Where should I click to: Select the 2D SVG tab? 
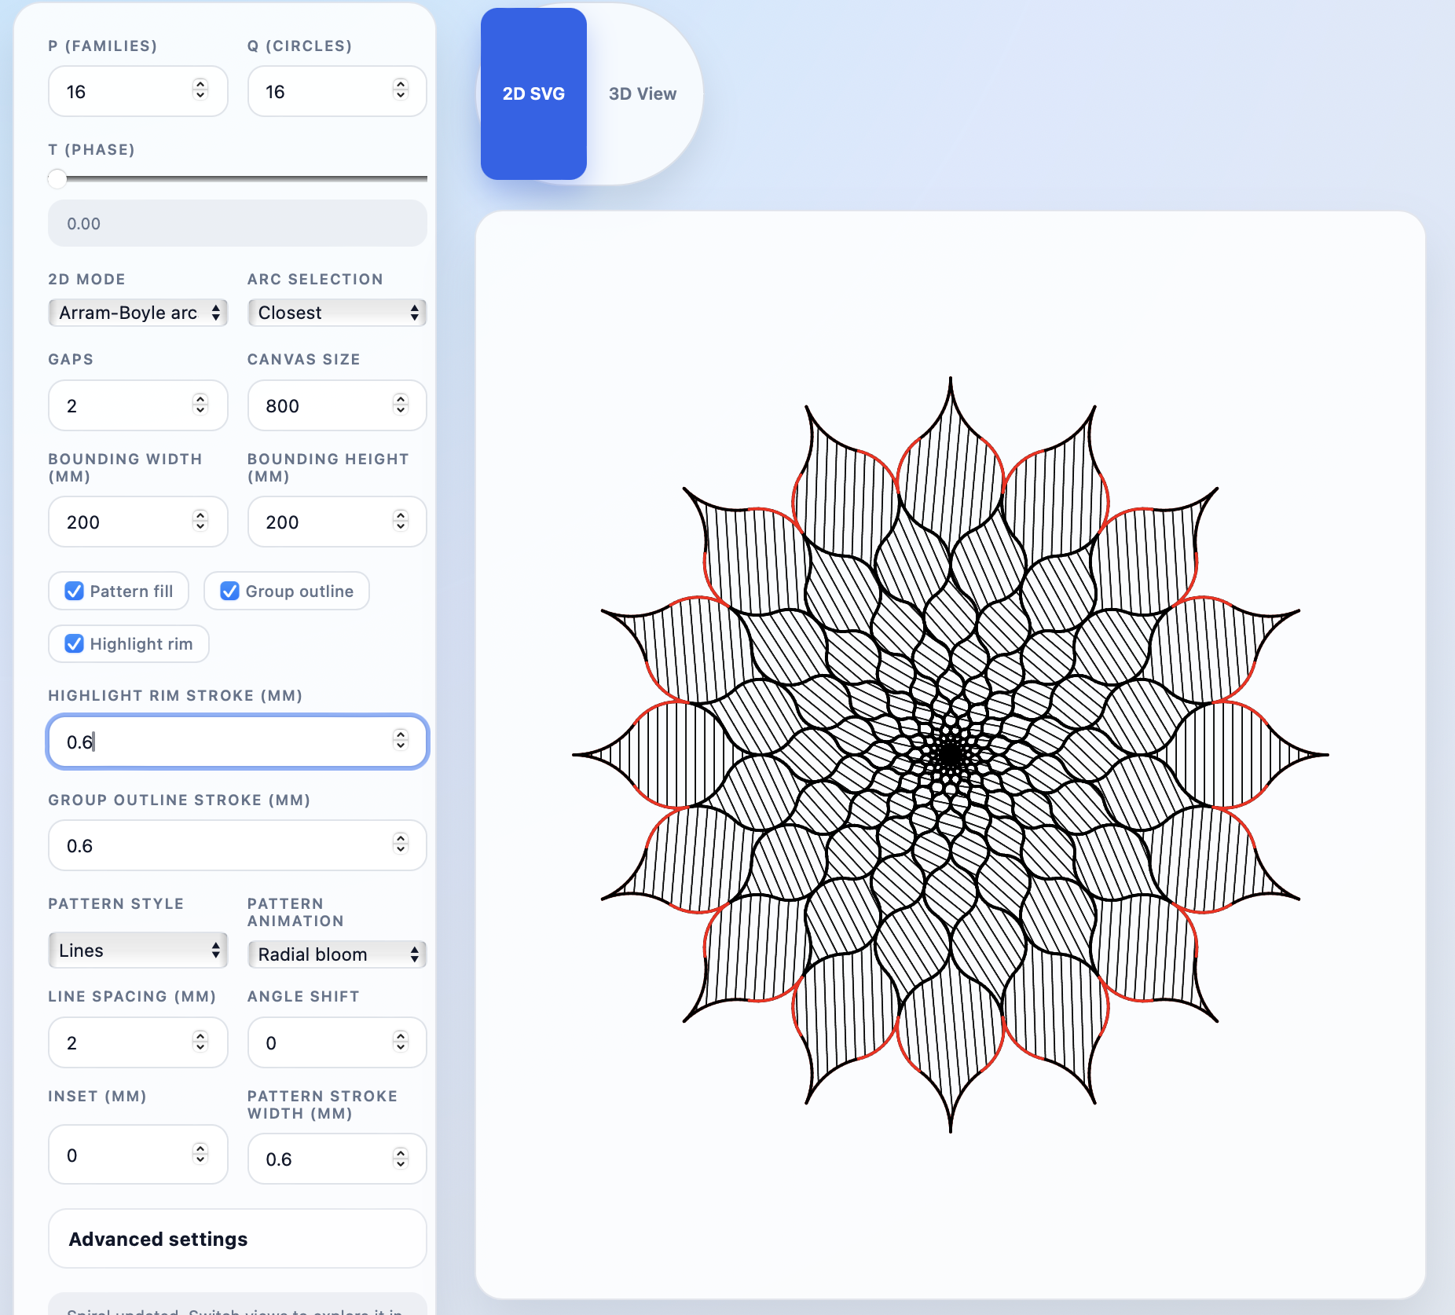pyautogui.click(x=533, y=93)
